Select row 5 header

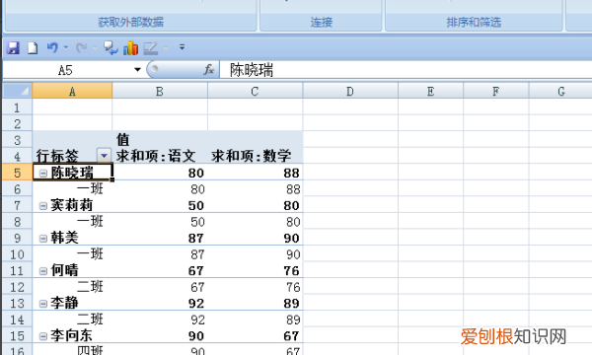[x=17, y=173]
